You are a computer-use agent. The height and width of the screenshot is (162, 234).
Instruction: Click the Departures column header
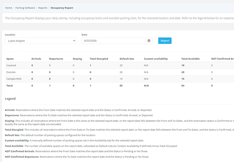pyautogui.click(x=56, y=59)
